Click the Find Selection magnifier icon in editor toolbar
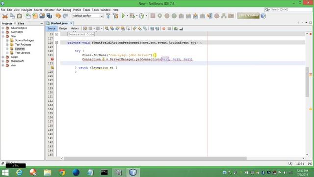314x177 pixels. tap(107, 29)
